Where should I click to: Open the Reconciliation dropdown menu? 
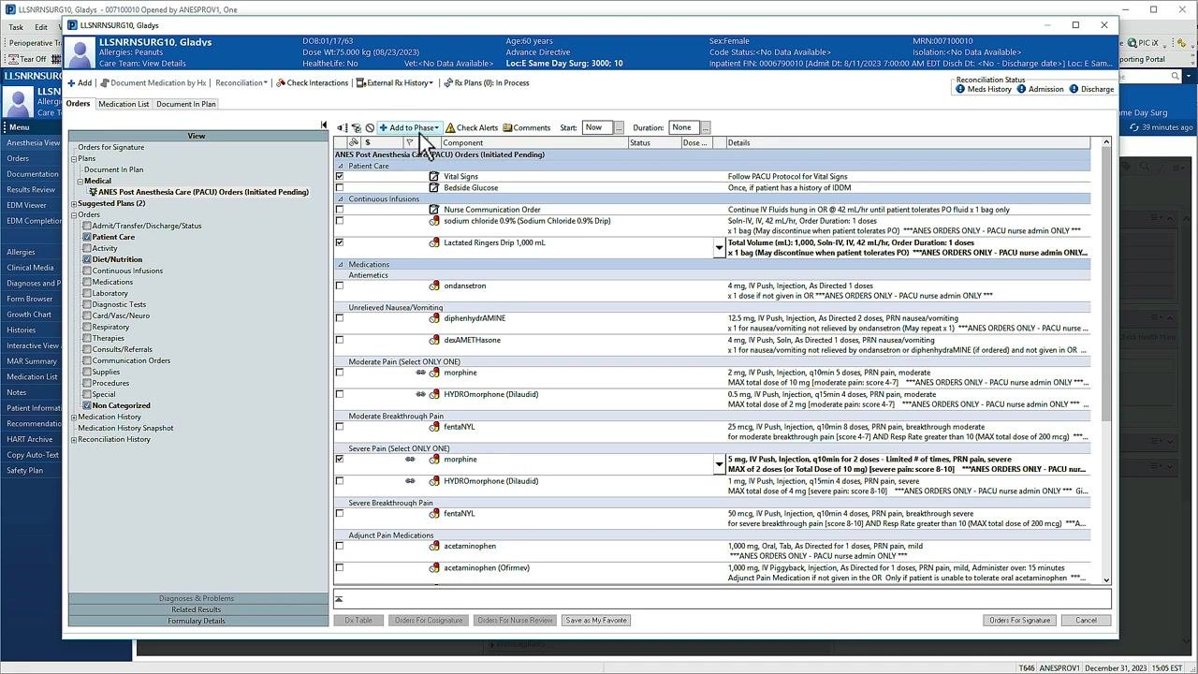[x=241, y=83]
